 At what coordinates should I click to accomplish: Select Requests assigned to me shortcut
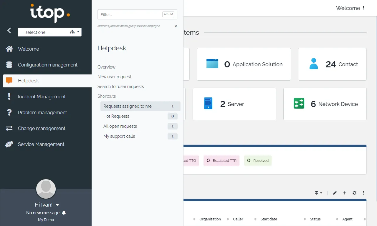(140, 106)
